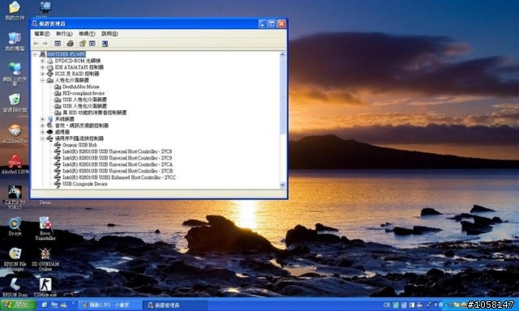Select the HID consumer control device entry
The width and height of the screenshot is (519, 311).
click(95, 113)
